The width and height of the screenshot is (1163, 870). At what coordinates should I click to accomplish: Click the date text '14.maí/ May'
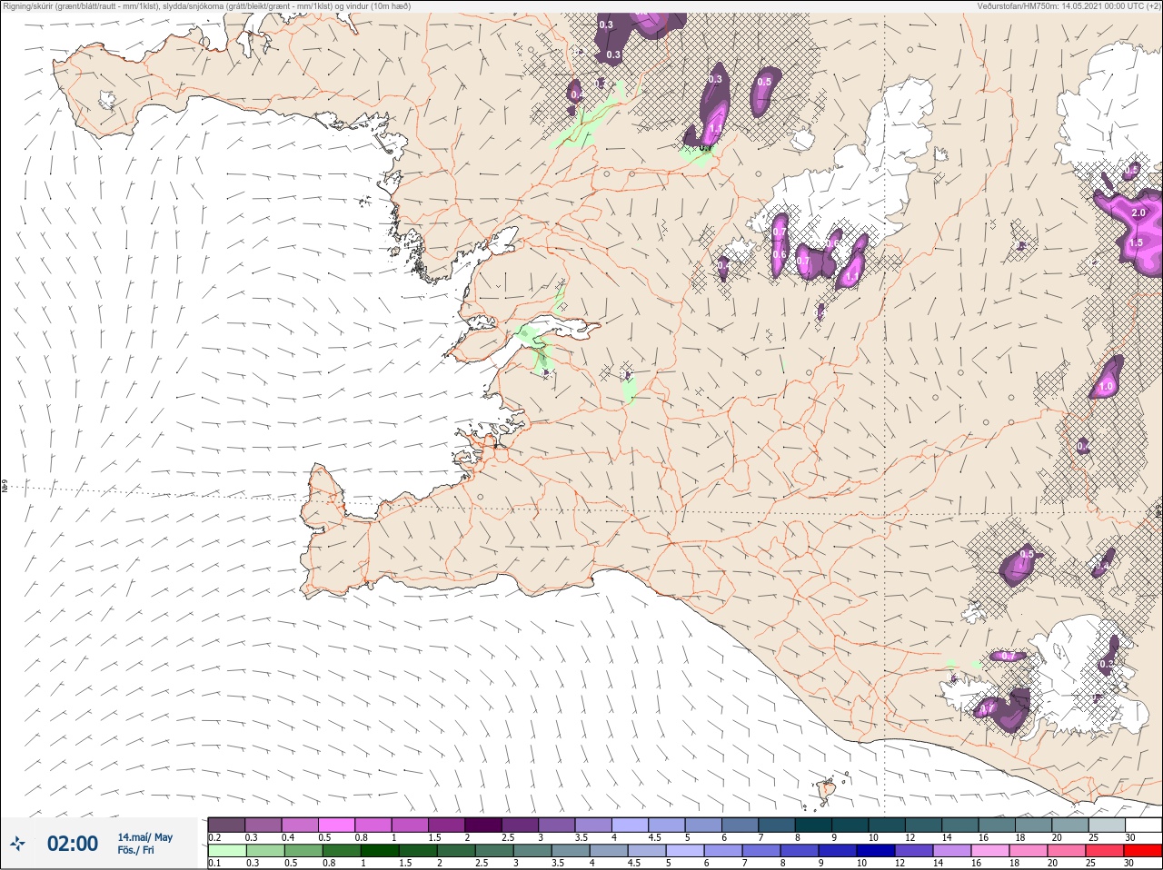coord(145,837)
